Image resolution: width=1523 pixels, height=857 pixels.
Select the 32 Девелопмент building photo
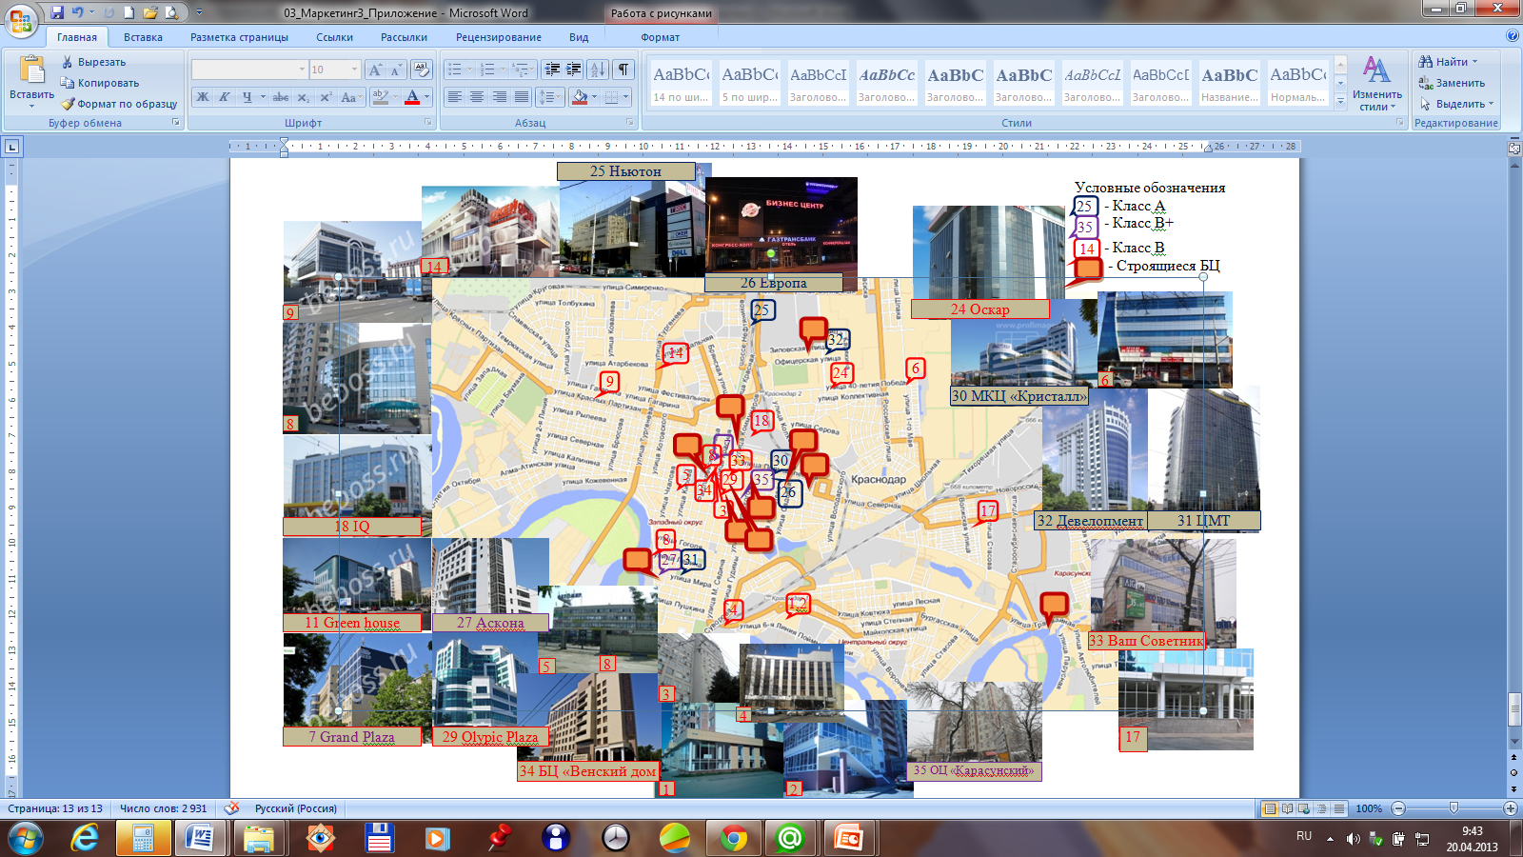1095,448
